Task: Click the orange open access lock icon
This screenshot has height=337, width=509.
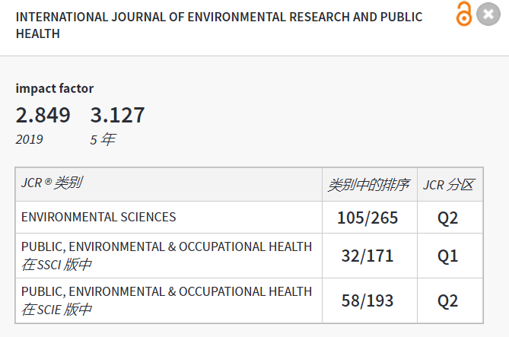Action: click(x=463, y=14)
